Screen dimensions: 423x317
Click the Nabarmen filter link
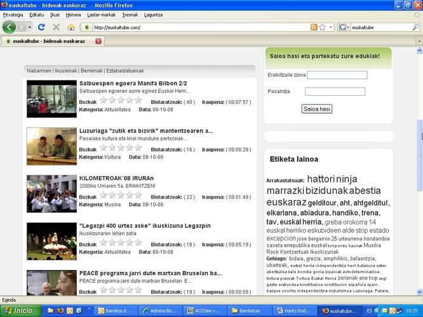[x=39, y=70]
